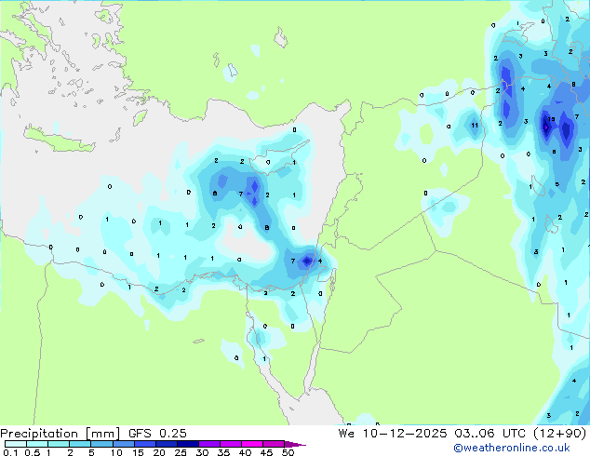Select the 40–45 mm magenta legend swatch
This screenshot has height=456, width=590.
click(x=252, y=444)
